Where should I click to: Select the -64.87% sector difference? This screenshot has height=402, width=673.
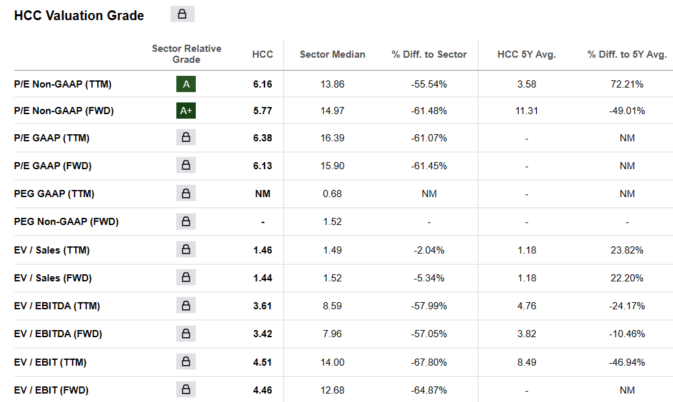click(429, 390)
